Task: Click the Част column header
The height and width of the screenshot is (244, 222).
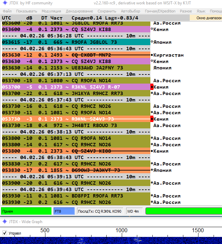Action: 57,18
